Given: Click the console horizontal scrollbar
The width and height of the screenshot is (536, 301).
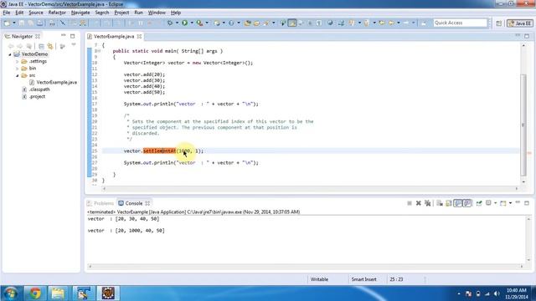Looking at the screenshot, I should pos(306,266).
